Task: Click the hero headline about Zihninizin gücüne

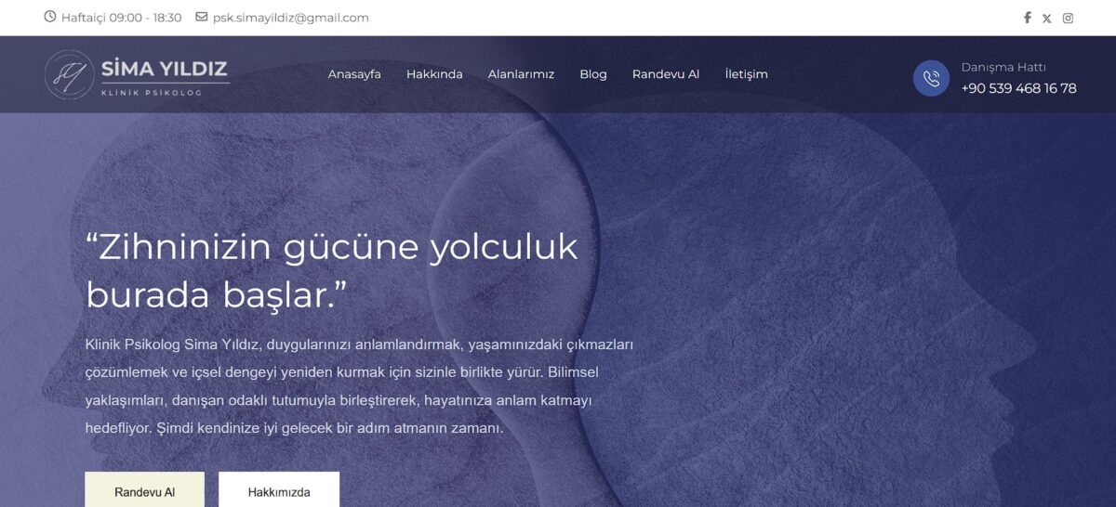Action: 332,271
